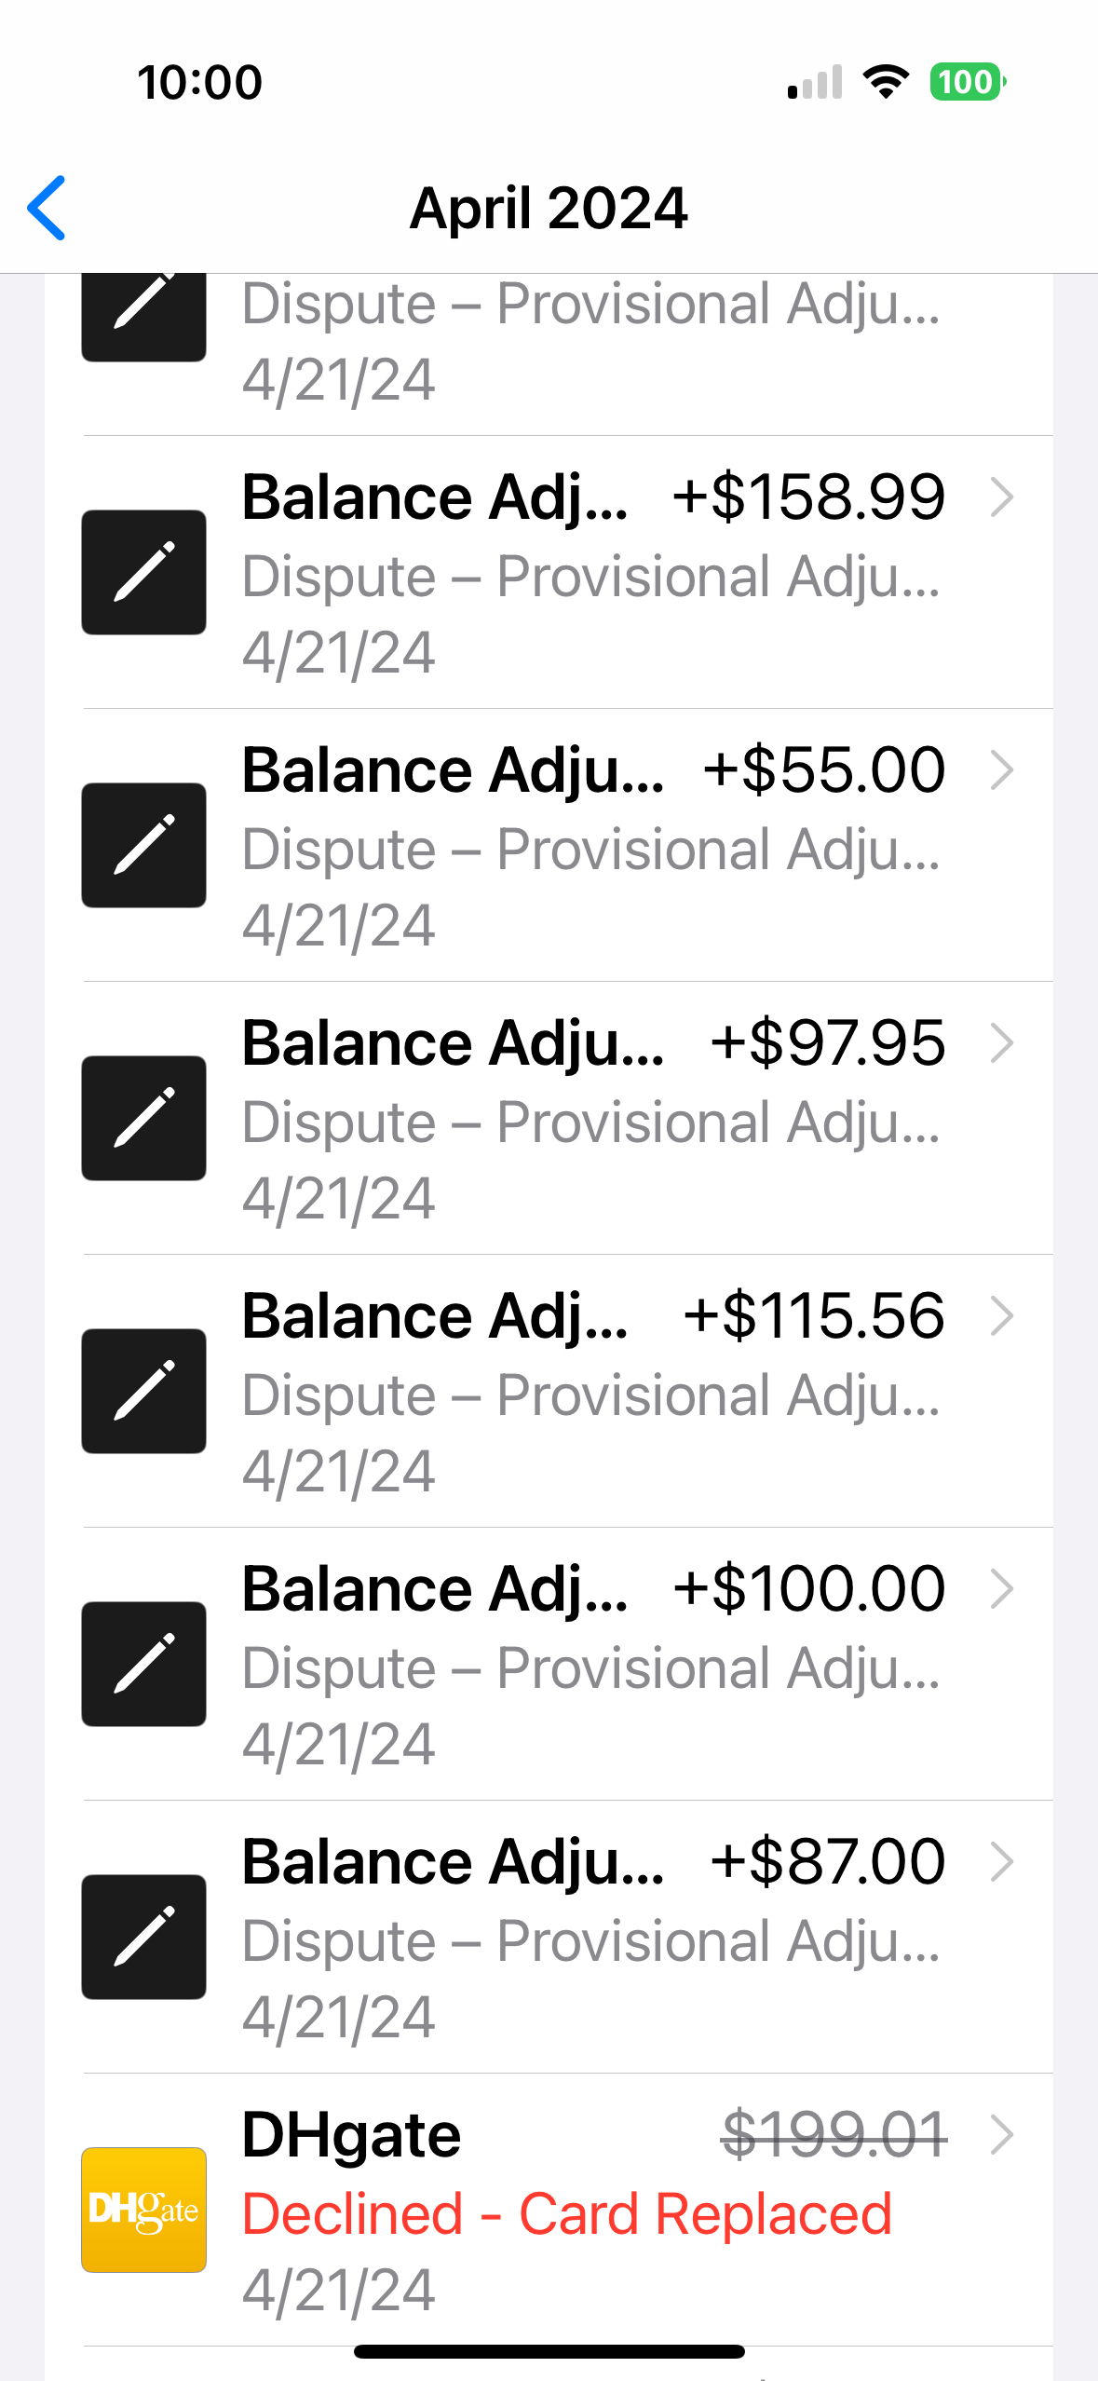Image resolution: width=1098 pixels, height=2381 pixels.
Task: Tap pencil icon beside +$97.95 adjustment
Action: pos(143,1118)
